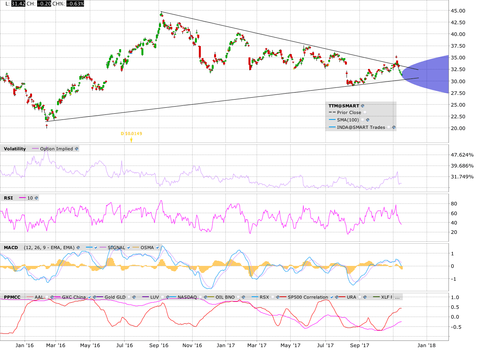Click the Option Implied volatility settings icon

(x=77, y=149)
